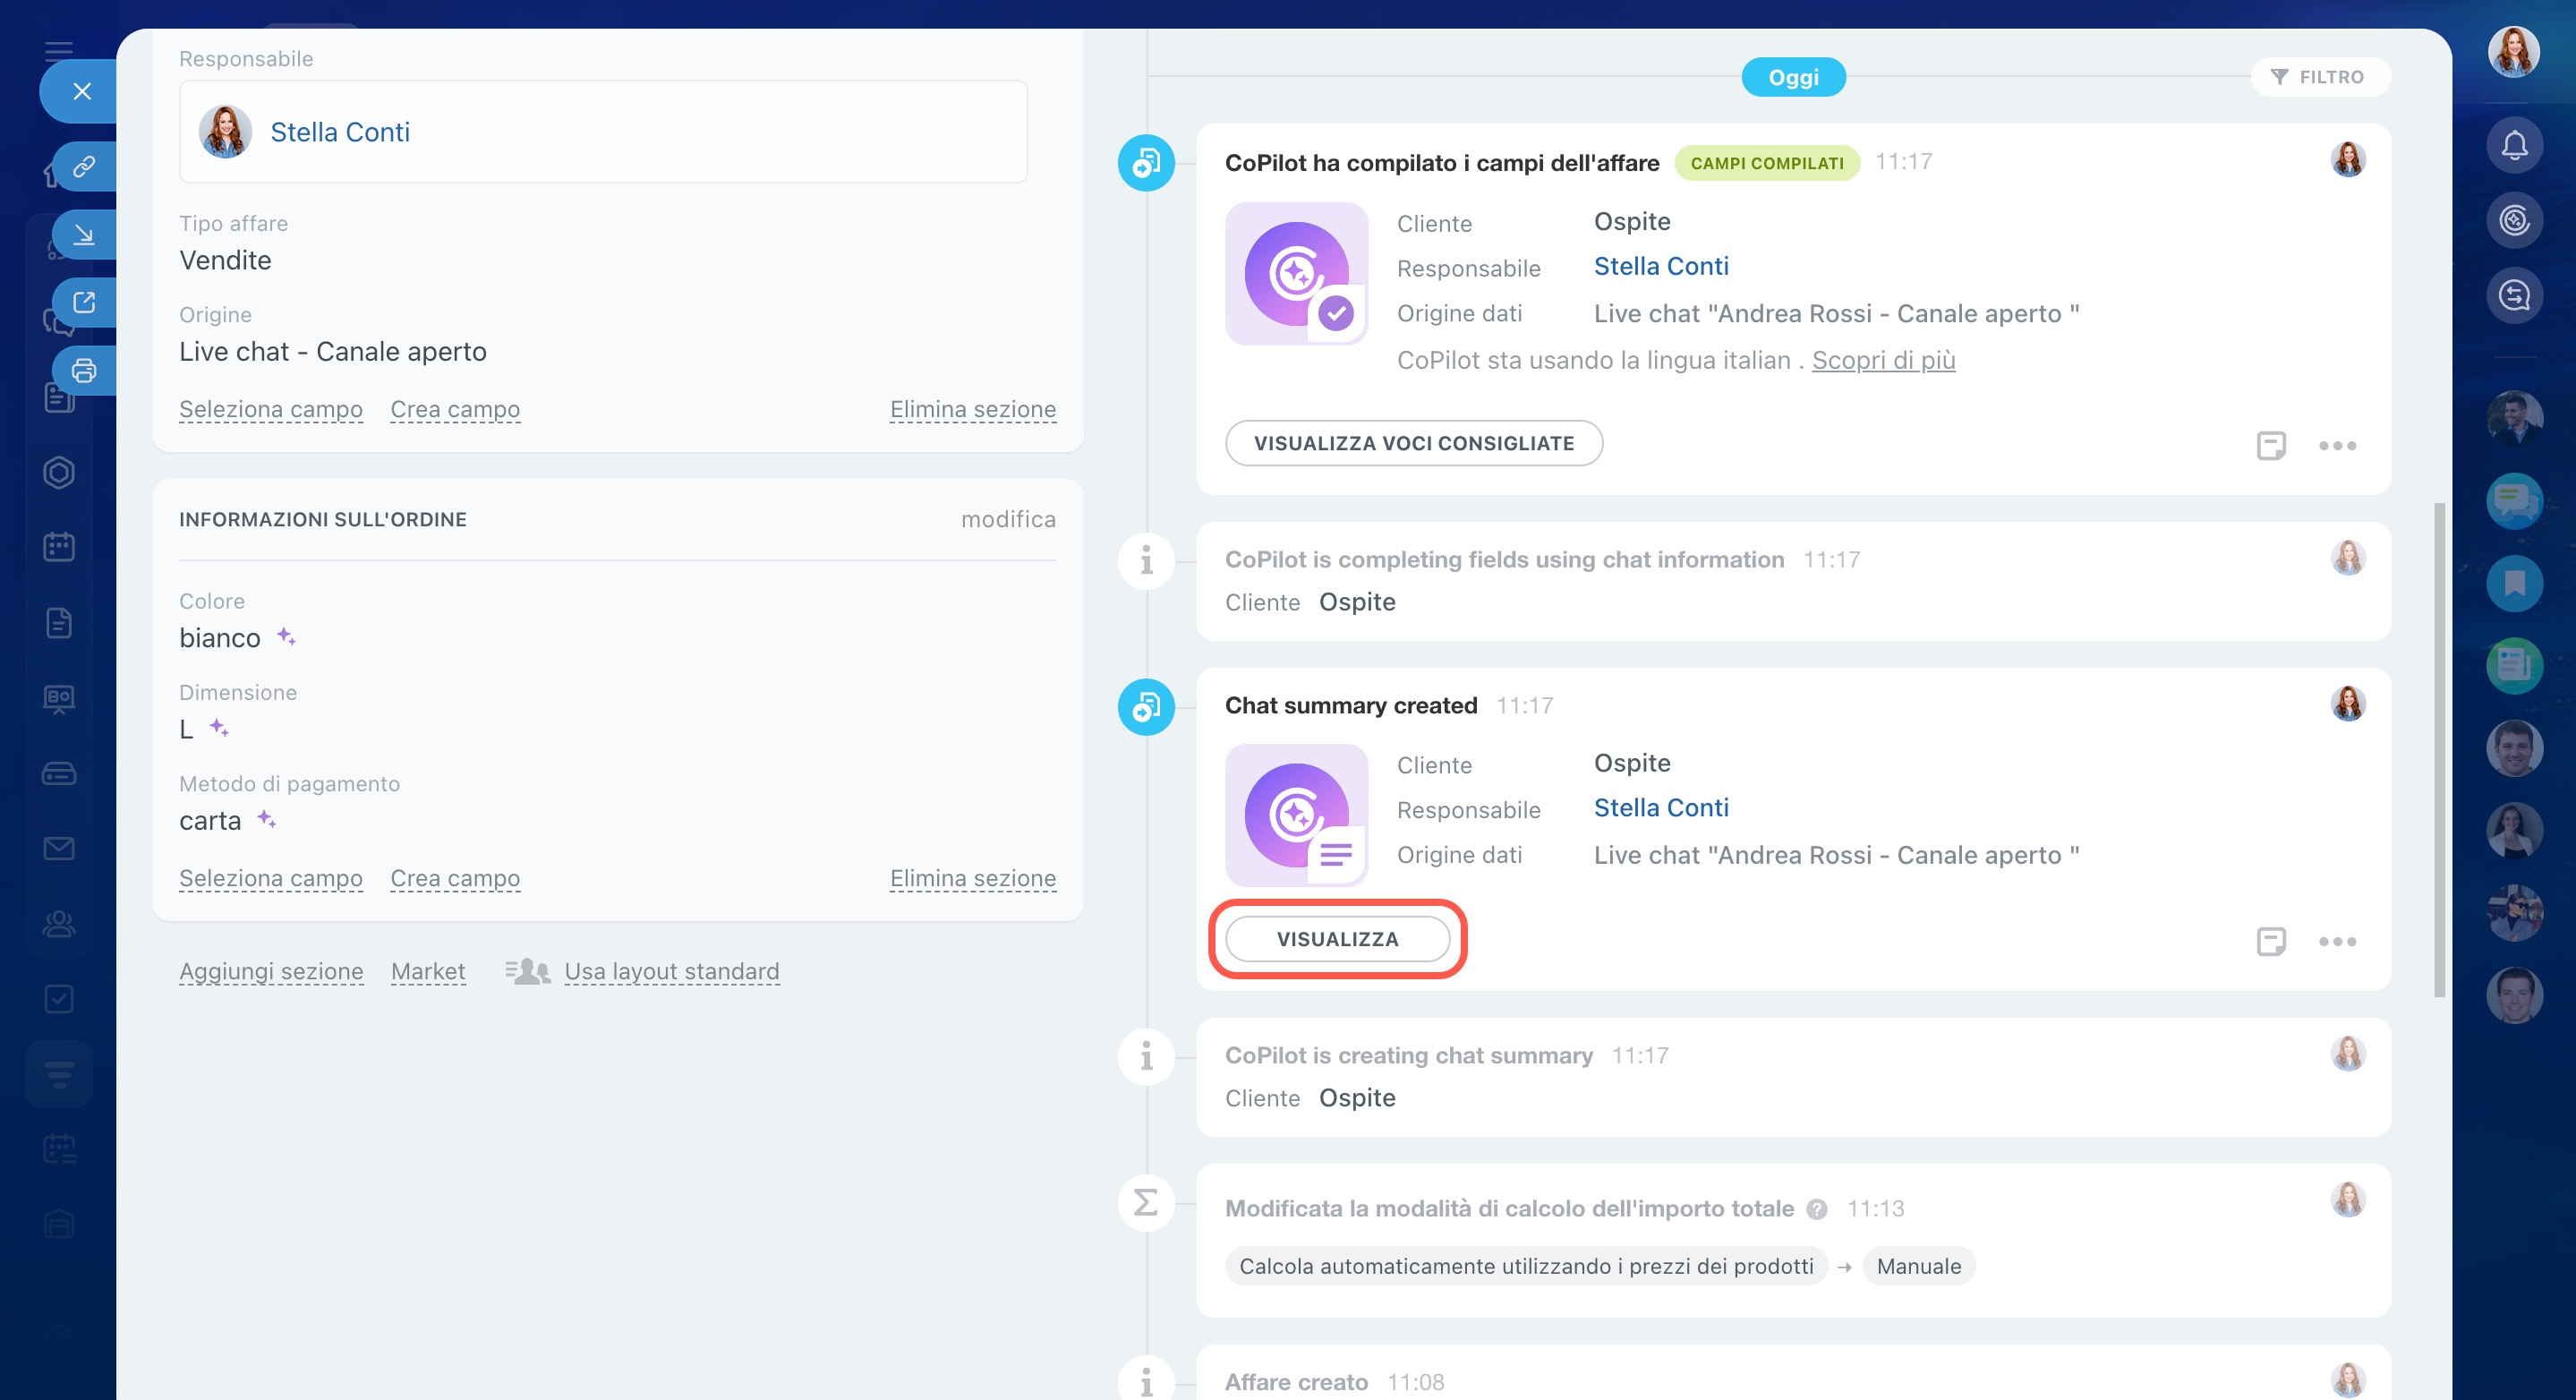Click the Oggi timeline date marker

pos(1793,77)
